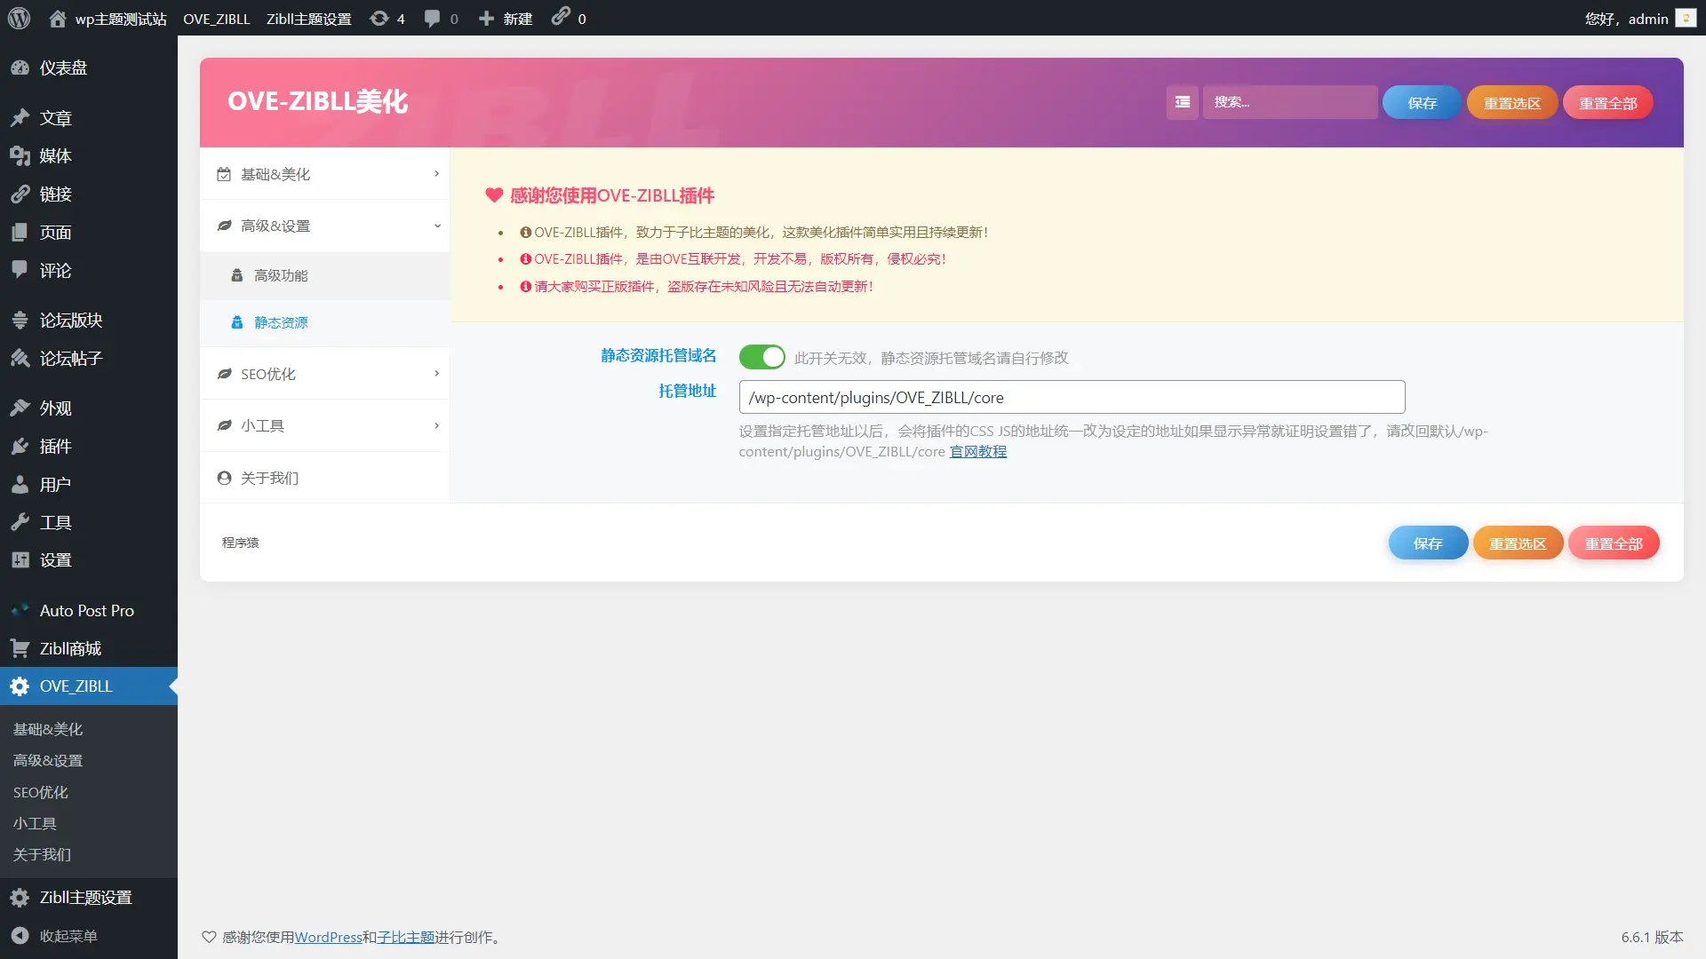Viewport: 1706px width, 959px height.
Task: Open the site via the home icon
Action: coord(59,18)
